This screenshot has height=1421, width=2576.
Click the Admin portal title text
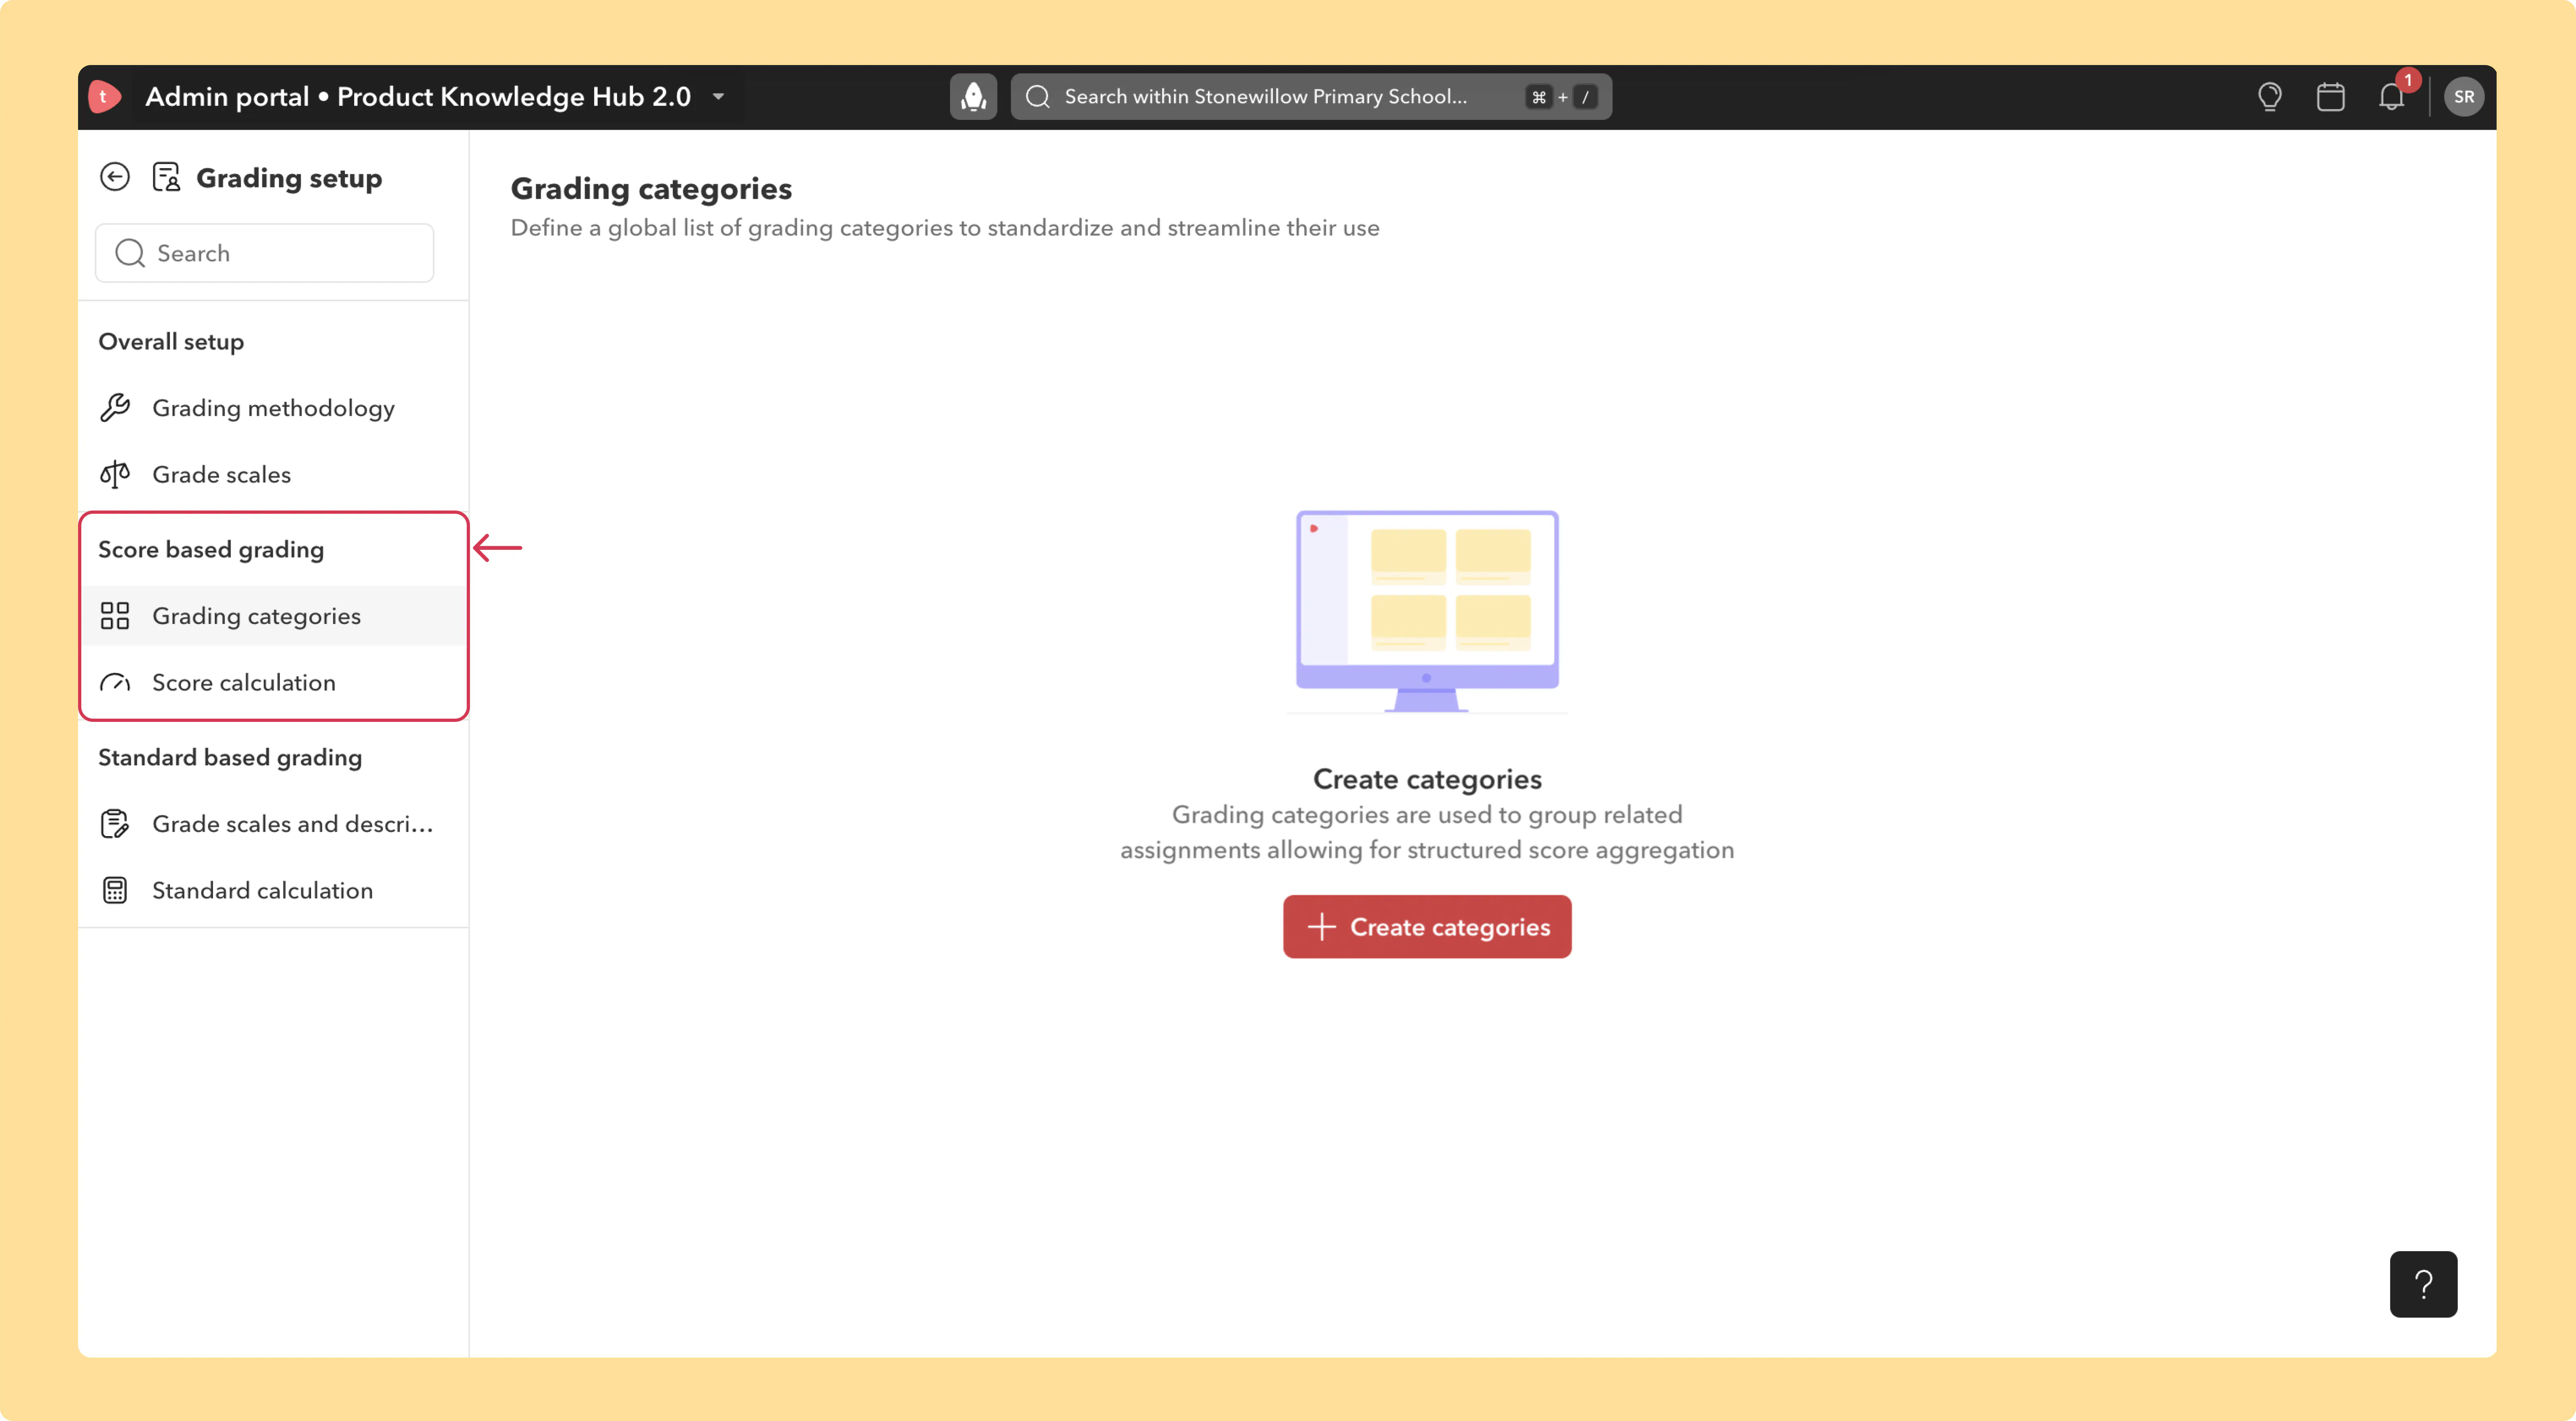pyautogui.click(x=418, y=97)
